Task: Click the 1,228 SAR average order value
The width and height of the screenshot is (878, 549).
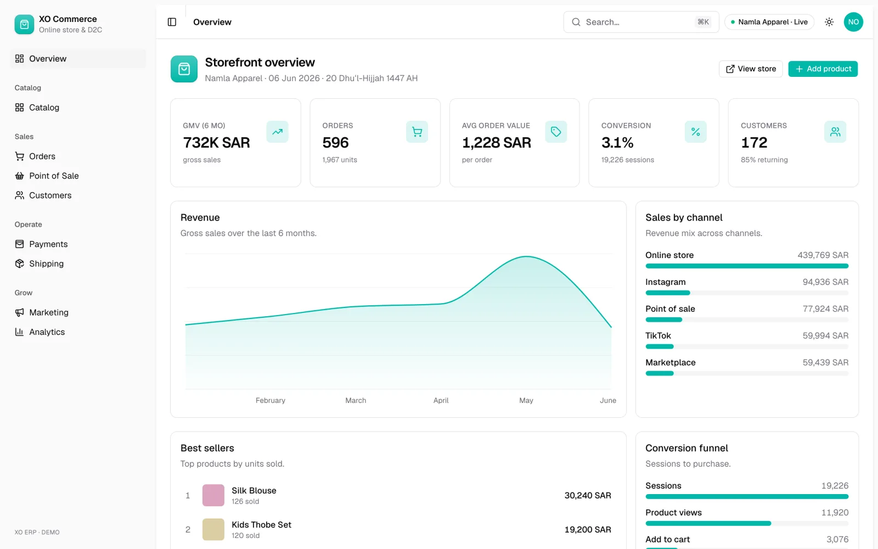Action: tap(497, 143)
